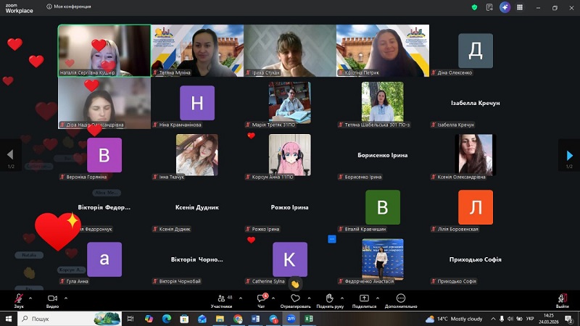This screenshot has height=326, width=580.
Task: Go to the next gallery page arrow
Action: pyautogui.click(x=569, y=154)
